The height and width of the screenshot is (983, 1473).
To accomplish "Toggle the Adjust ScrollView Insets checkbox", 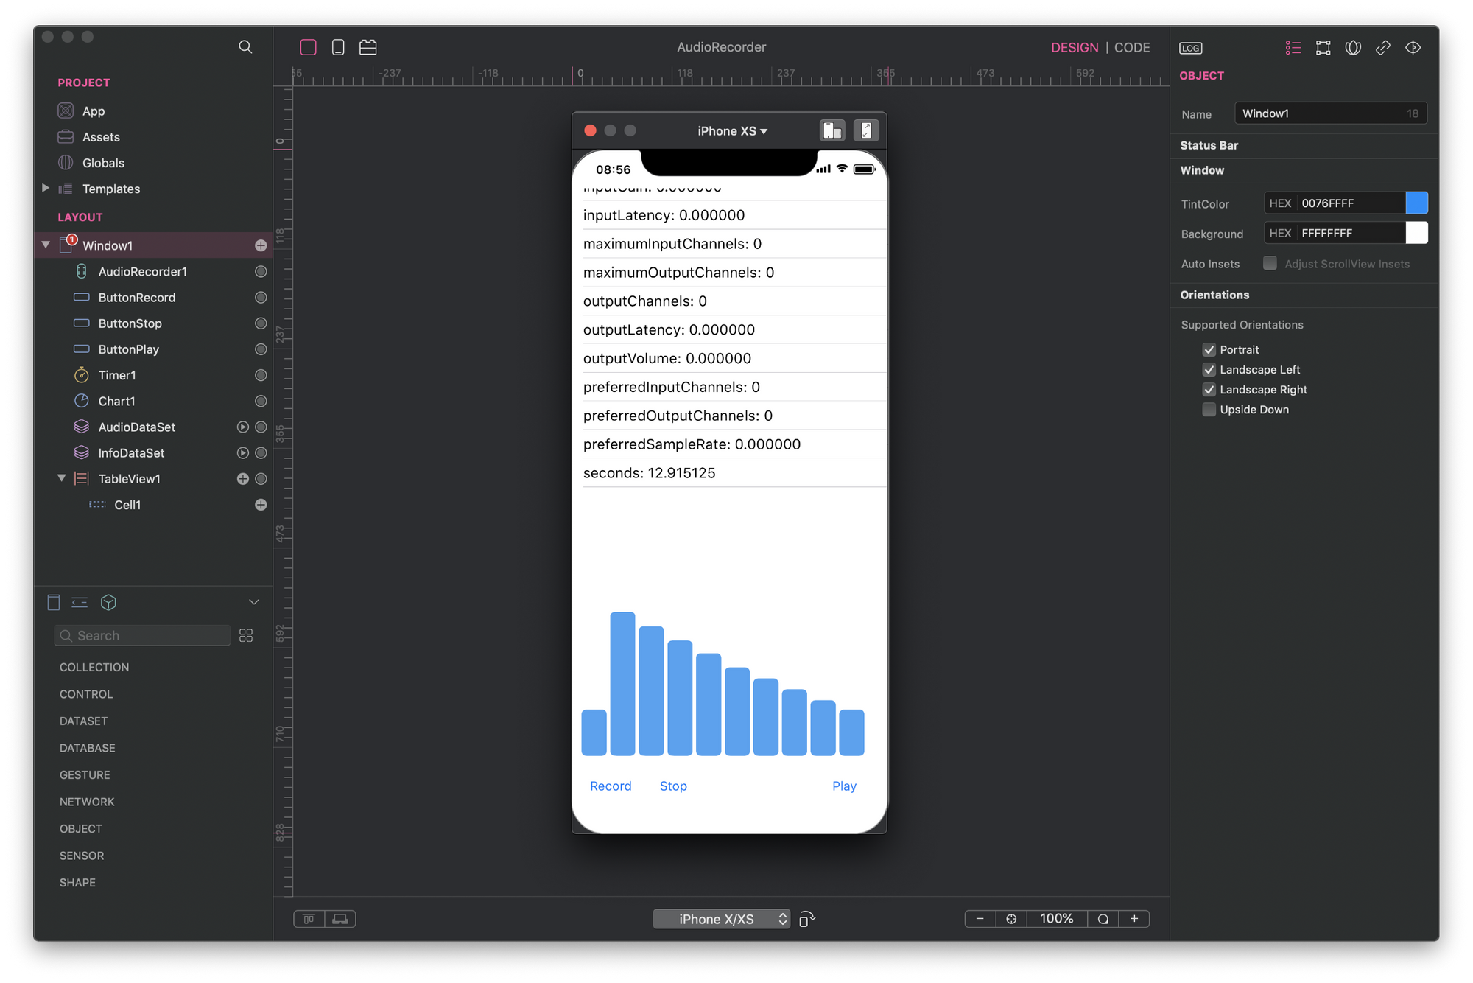I will [1270, 264].
